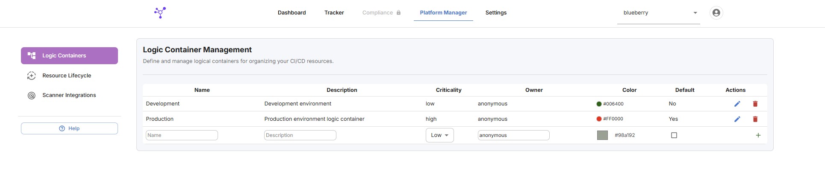Viewport: 825px width, 182px height.
Task: Click the Name column header
Action: (202, 90)
